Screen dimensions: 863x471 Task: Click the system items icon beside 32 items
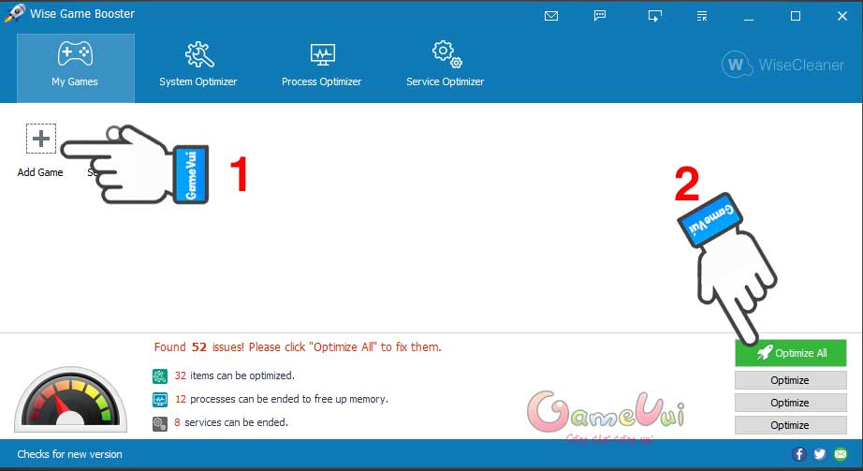159,376
